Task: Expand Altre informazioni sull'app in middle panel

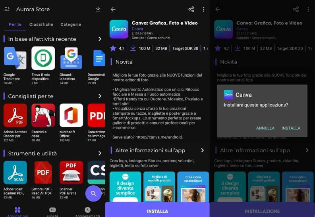Action: pyautogui.click(x=202, y=150)
